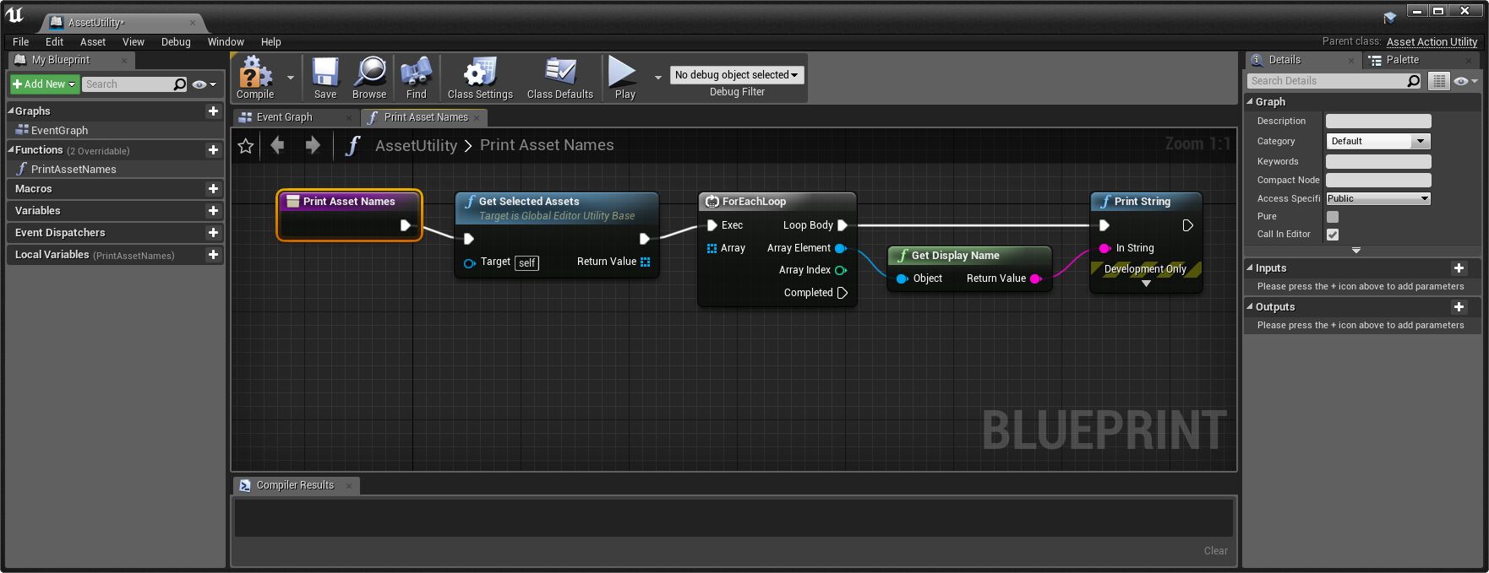The height and width of the screenshot is (573, 1489).
Task: Open Class Settings from the toolbar
Action: [480, 73]
